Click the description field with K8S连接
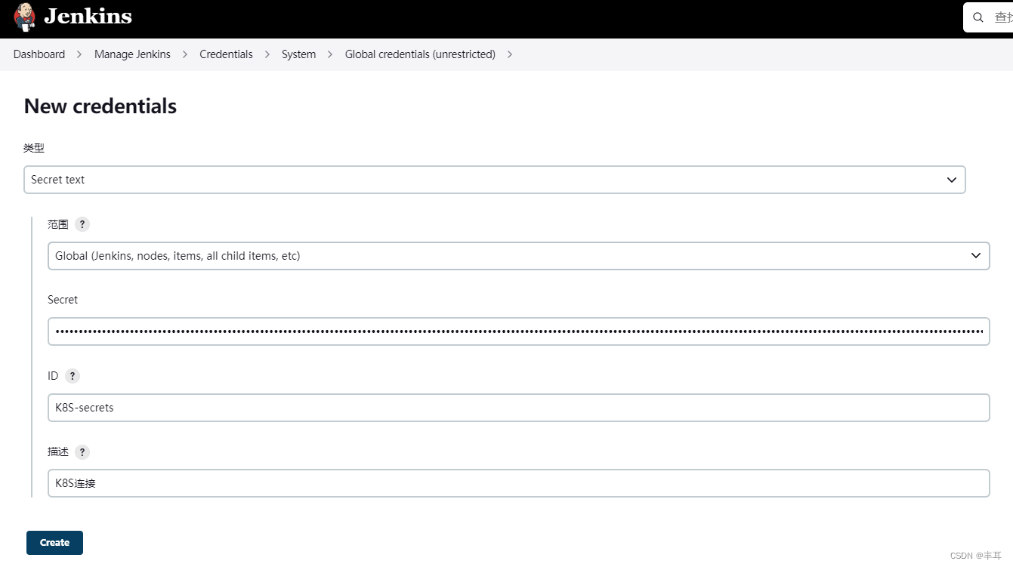1013x567 pixels. pos(518,483)
